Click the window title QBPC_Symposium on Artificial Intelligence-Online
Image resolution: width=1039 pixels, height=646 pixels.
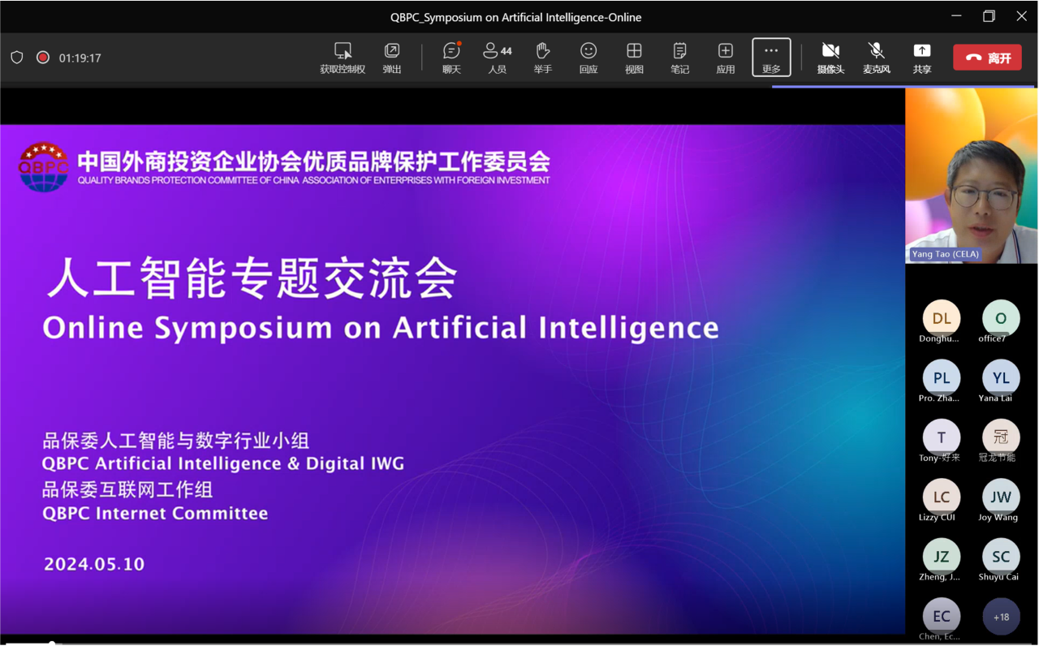point(515,17)
